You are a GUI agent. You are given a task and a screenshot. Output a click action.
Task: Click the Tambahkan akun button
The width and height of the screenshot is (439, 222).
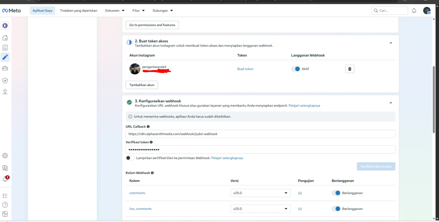point(142,85)
